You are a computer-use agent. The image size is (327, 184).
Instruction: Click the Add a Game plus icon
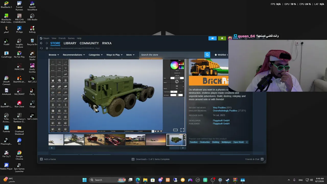tap(41, 159)
